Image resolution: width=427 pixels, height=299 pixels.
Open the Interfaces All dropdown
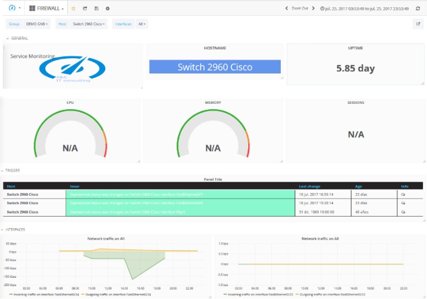click(142, 24)
